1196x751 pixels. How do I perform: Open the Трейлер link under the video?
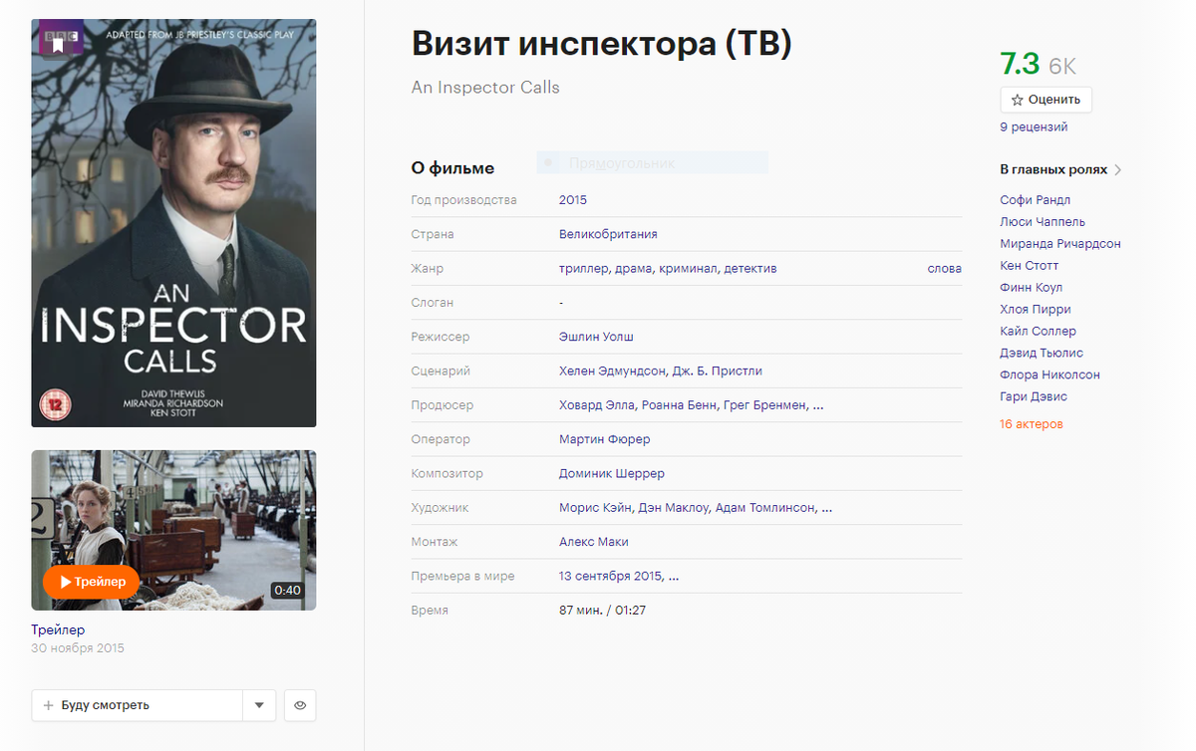(58, 629)
